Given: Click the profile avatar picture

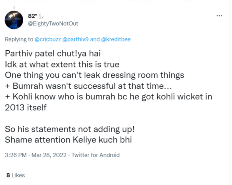Looking at the screenshot, I should coord(14,20).
